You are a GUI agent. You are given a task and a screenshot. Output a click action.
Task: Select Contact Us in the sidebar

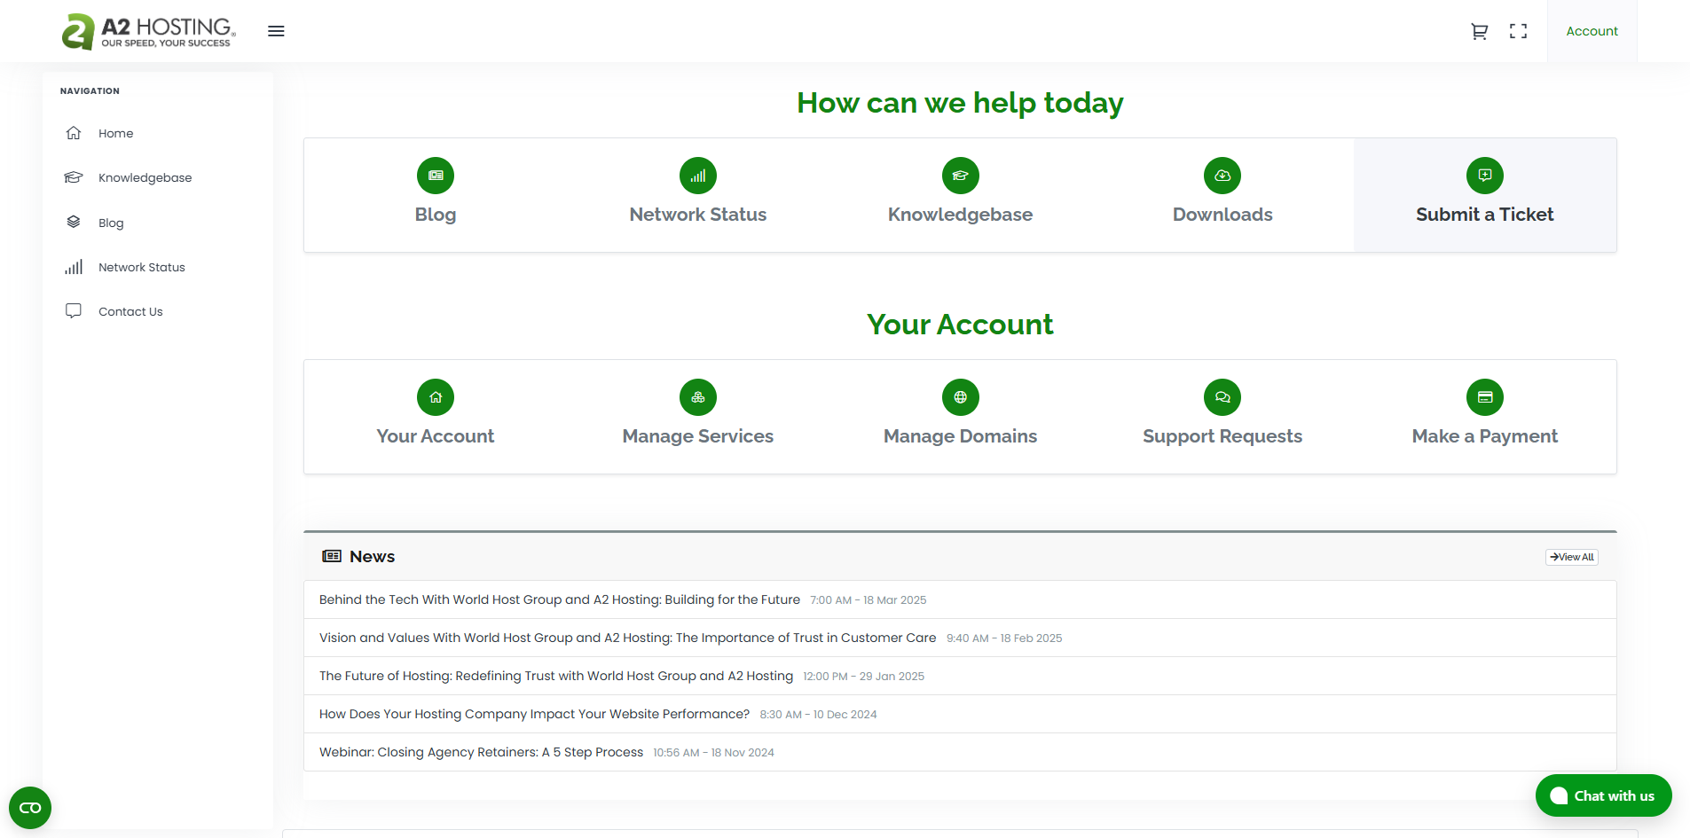click(x=130, y=311)
